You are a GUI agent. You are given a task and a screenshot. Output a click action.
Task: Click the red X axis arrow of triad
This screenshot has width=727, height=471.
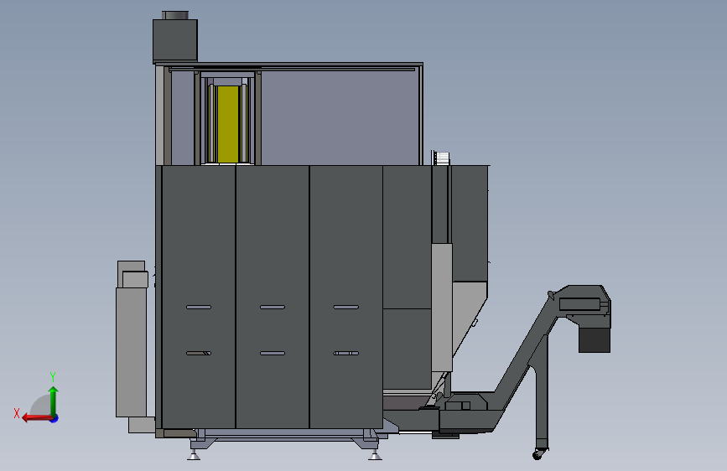click(x=37, y=418)
